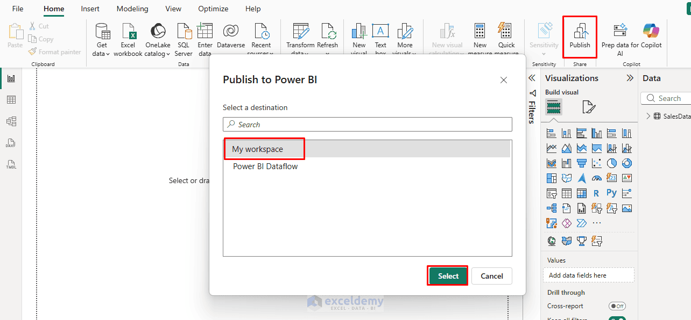Open the TMDL view
This screenshot has height=320, width=691.
click(11, 164)
